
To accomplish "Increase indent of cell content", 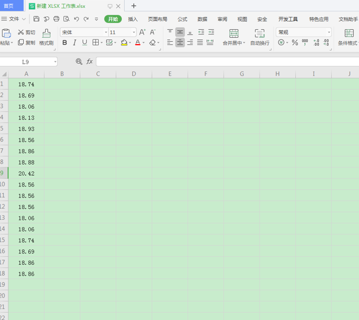I will click(211, 32).
